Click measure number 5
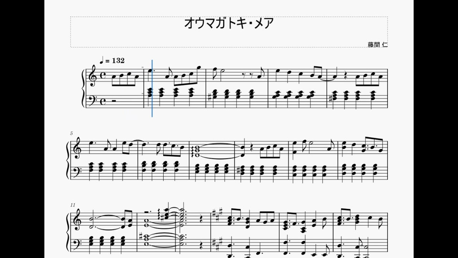The height and width of the screenshot is (258, 458). pyautogui.click(x=71, y=133)
